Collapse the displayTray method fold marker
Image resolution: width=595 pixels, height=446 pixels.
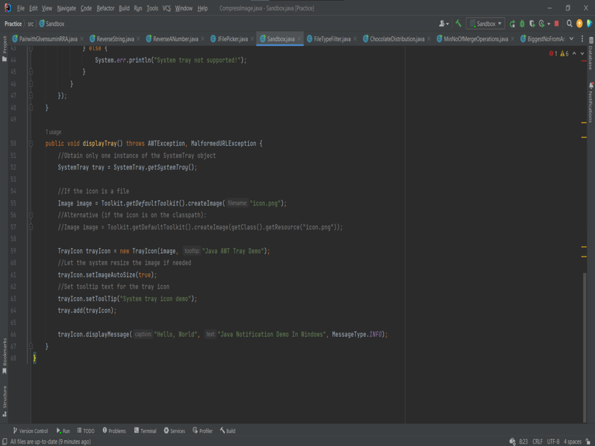tap(31, 144)
